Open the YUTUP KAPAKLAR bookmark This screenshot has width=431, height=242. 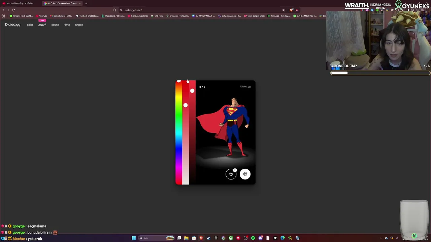[203, 16]
